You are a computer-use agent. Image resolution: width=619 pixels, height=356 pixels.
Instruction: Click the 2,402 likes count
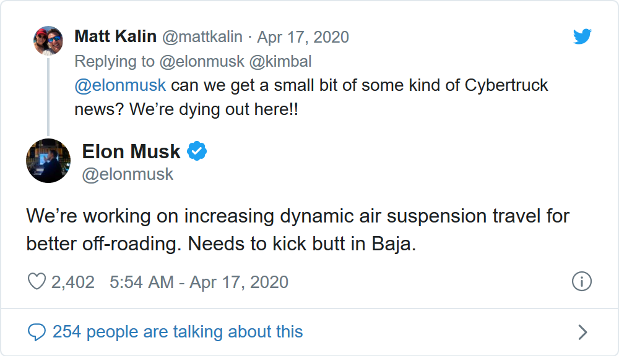click(72, 282)
